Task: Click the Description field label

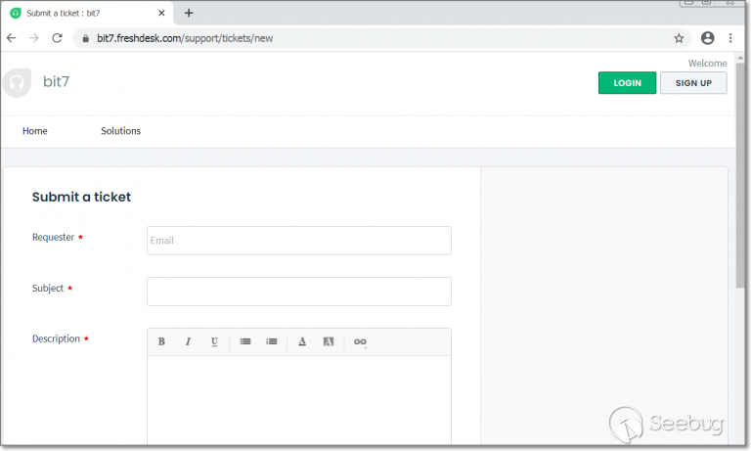Action: tap(56, 338)
